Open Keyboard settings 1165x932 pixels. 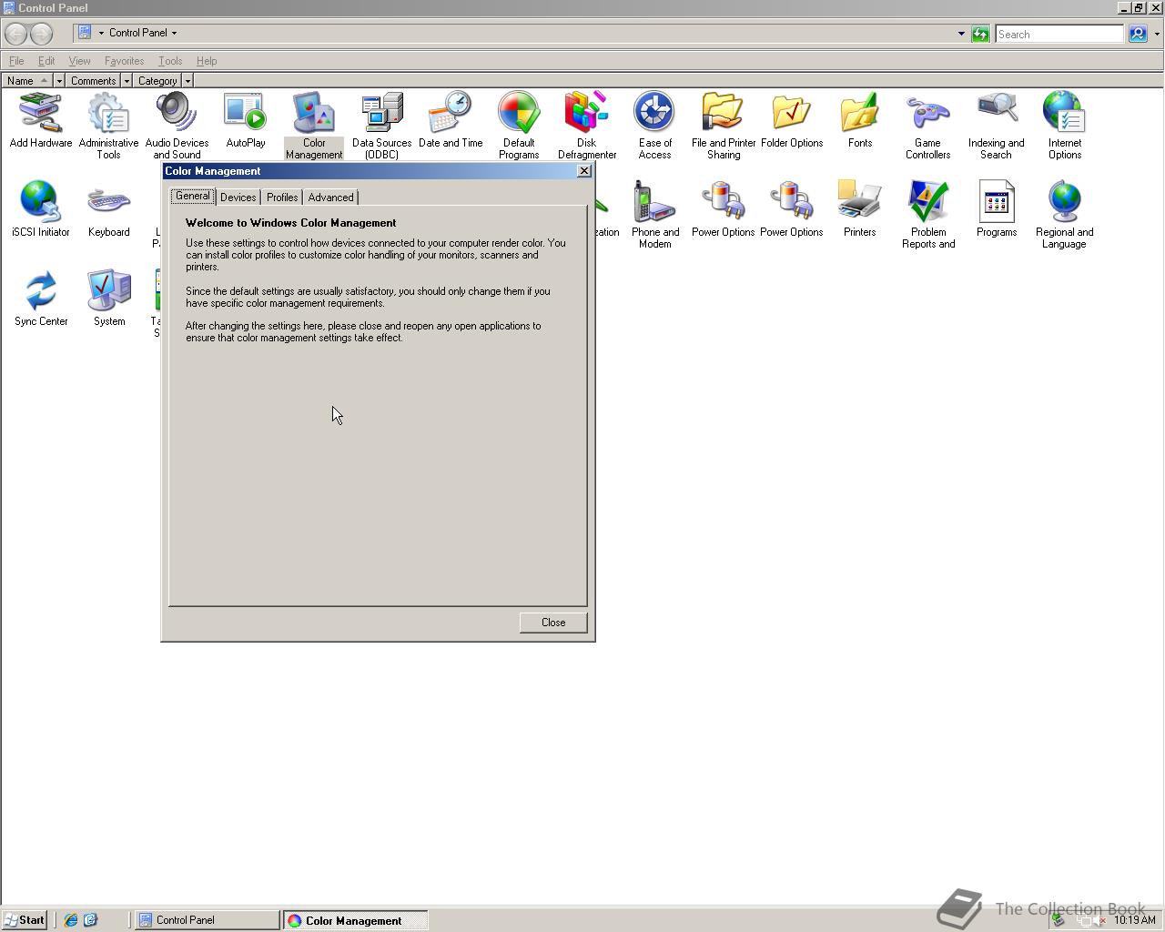tap(108, 209)
